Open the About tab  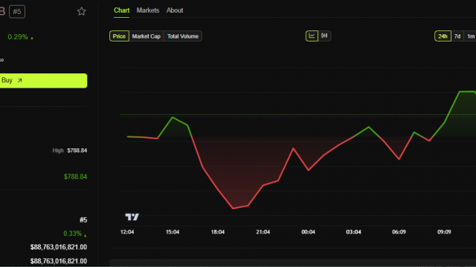175,10
